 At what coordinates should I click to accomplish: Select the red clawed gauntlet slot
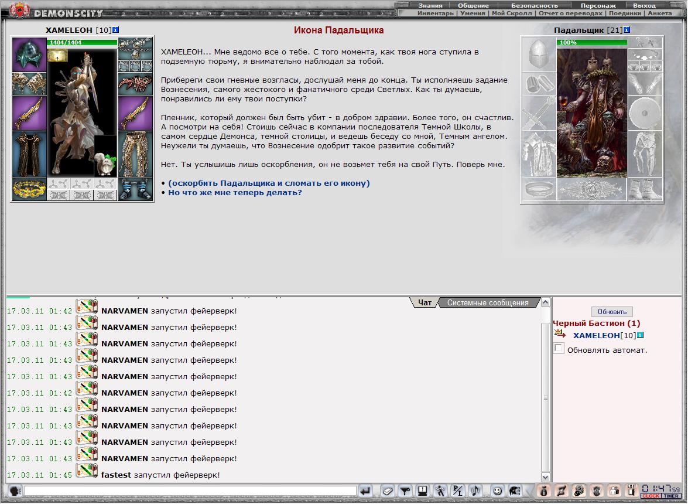click(x=135, y=84)
